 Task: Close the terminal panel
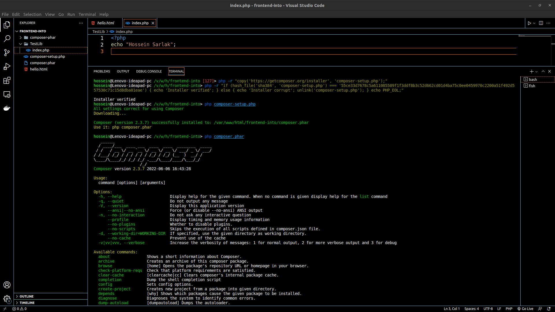click(x=550, y=71)
